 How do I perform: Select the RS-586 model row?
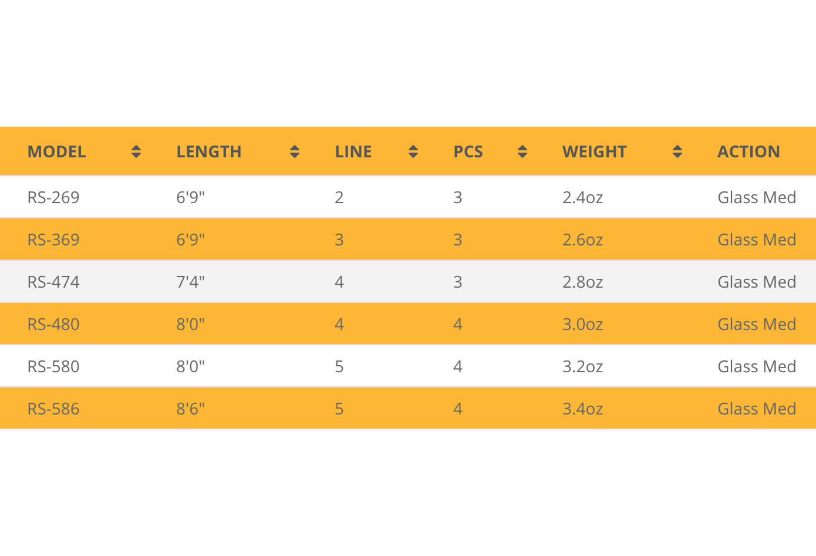(x=408, y=409)
